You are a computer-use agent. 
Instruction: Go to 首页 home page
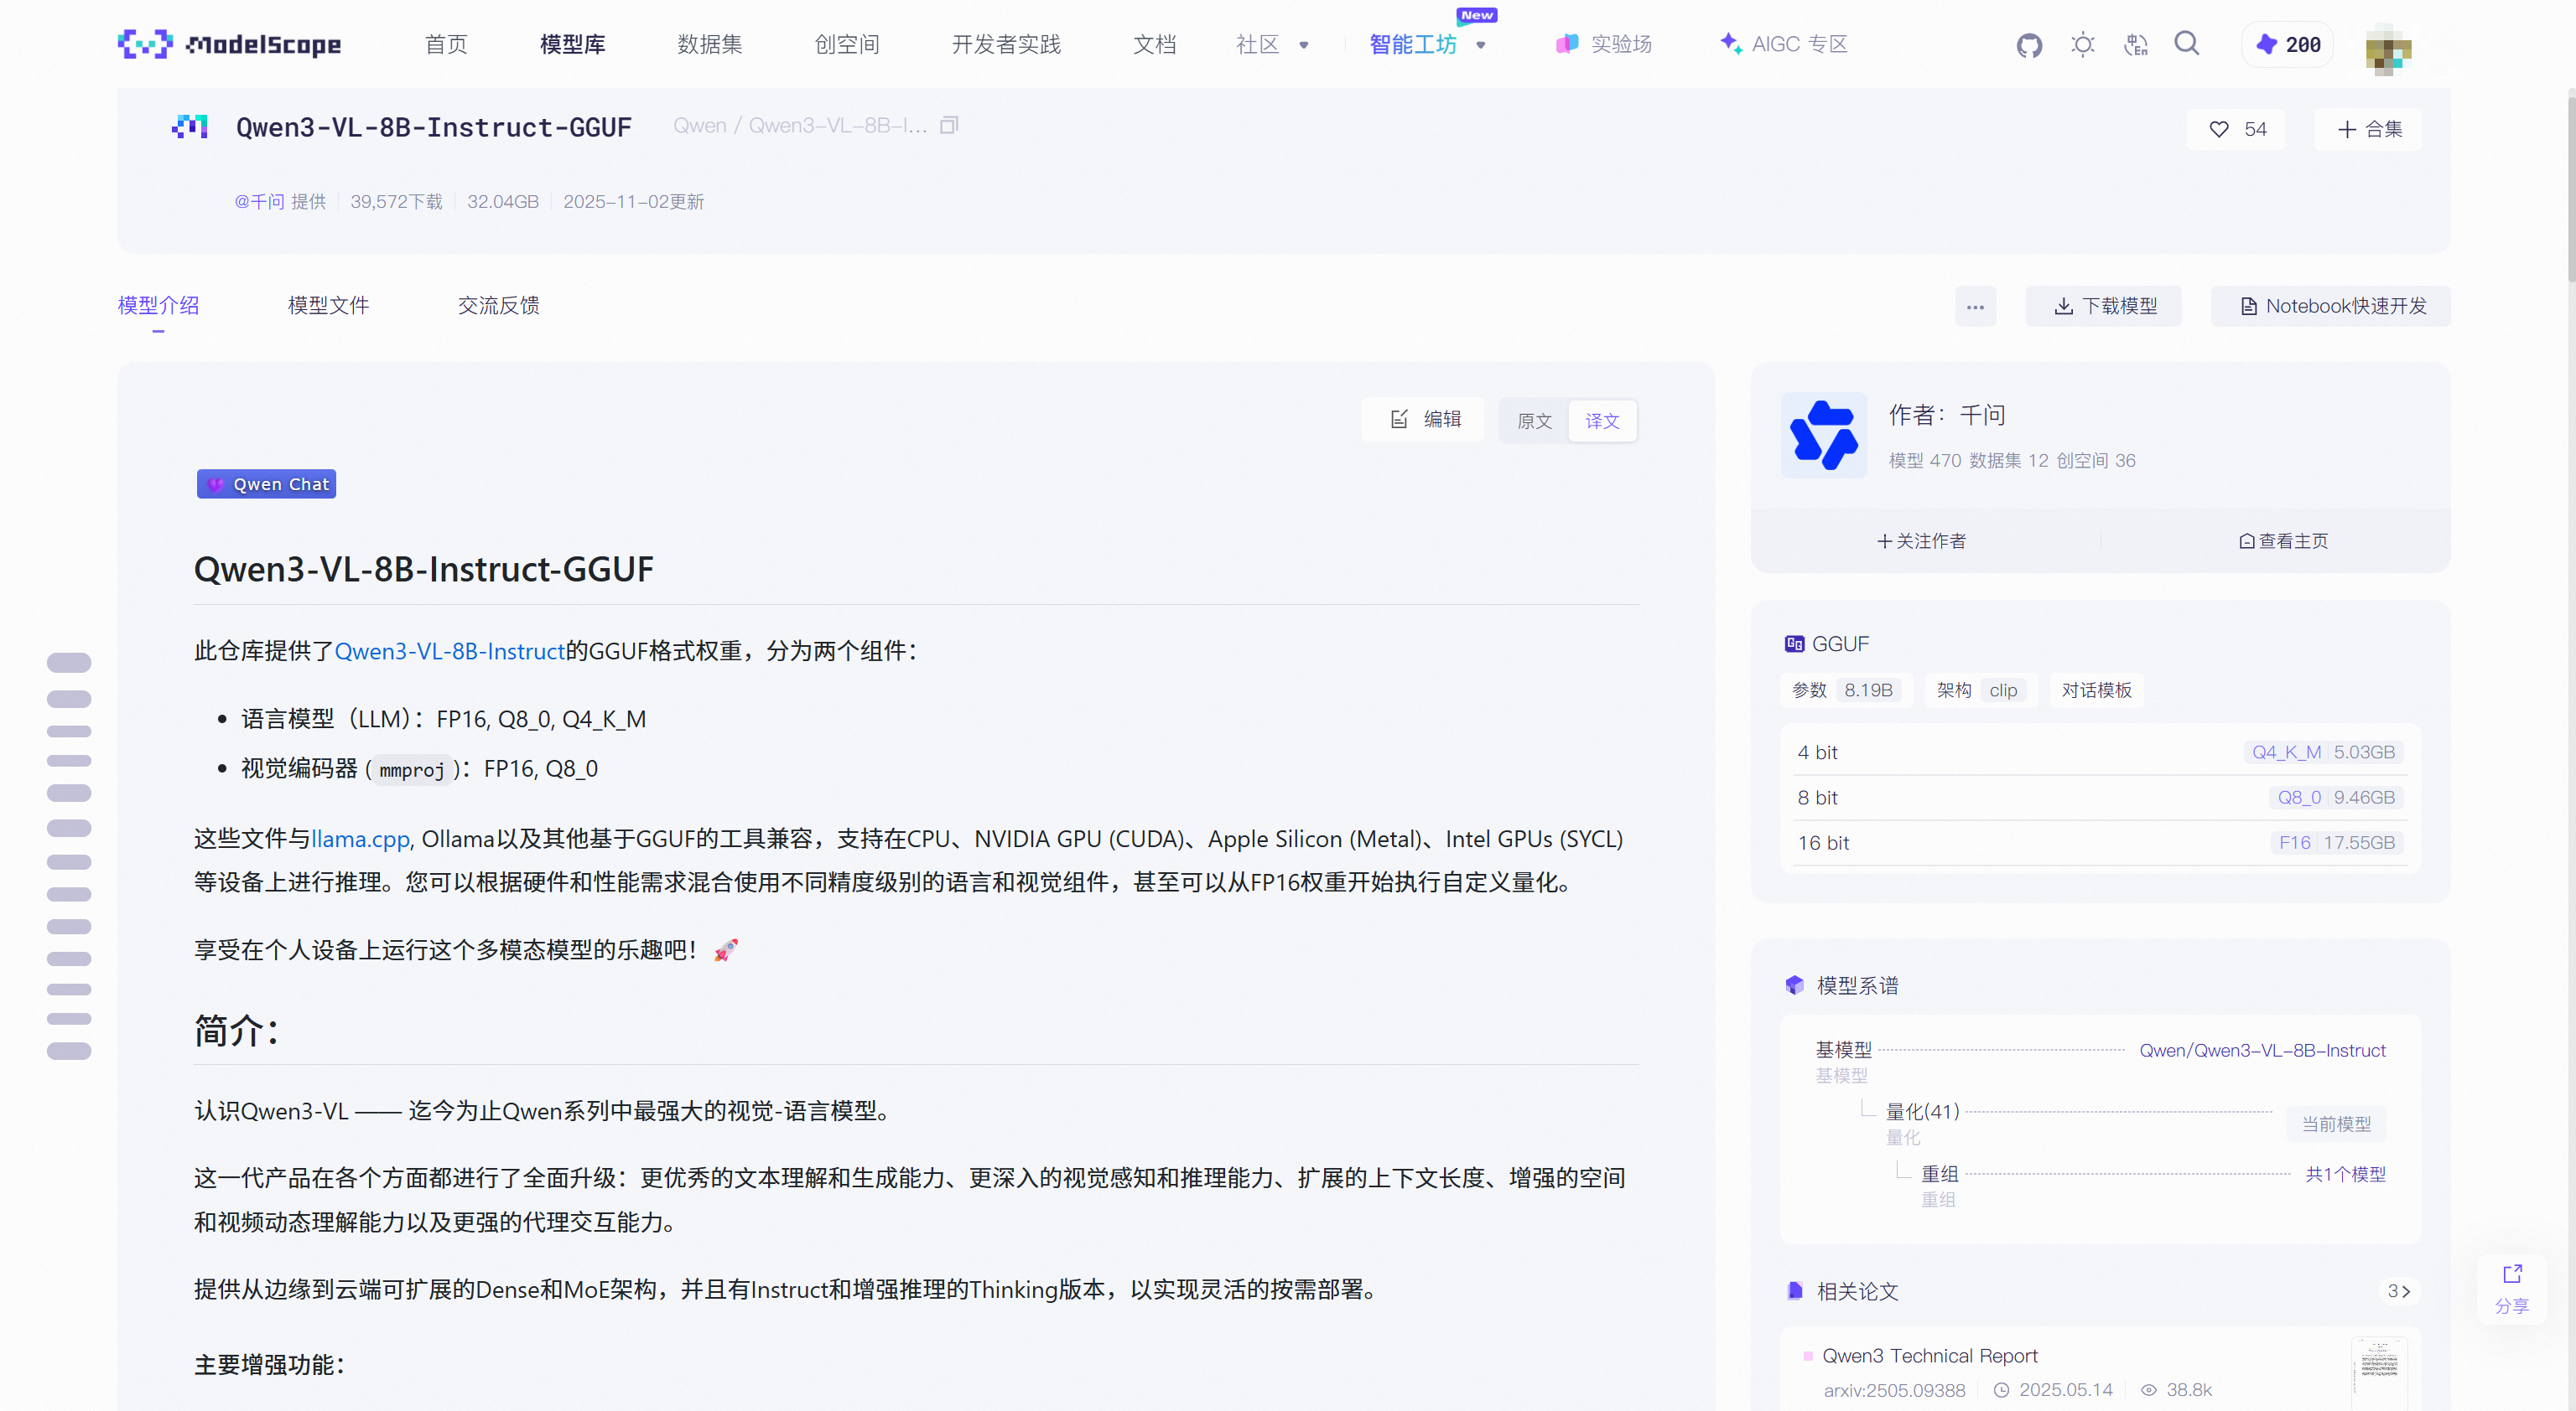[446, 44]
